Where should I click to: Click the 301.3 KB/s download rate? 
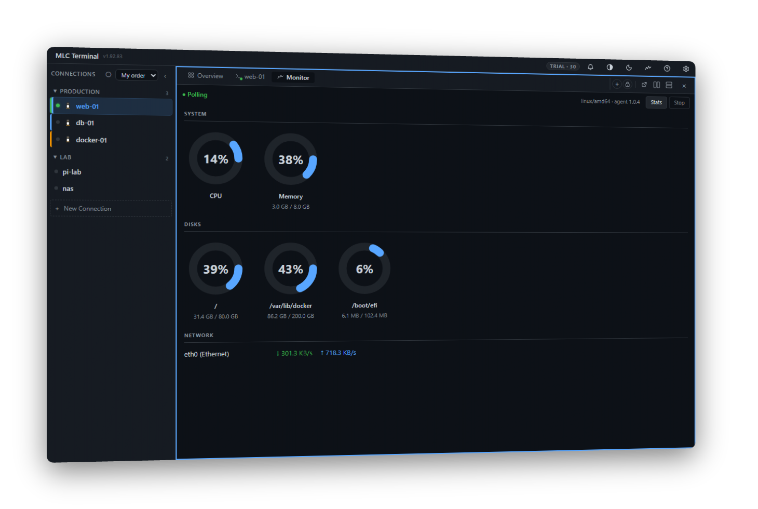pos(294,353)
